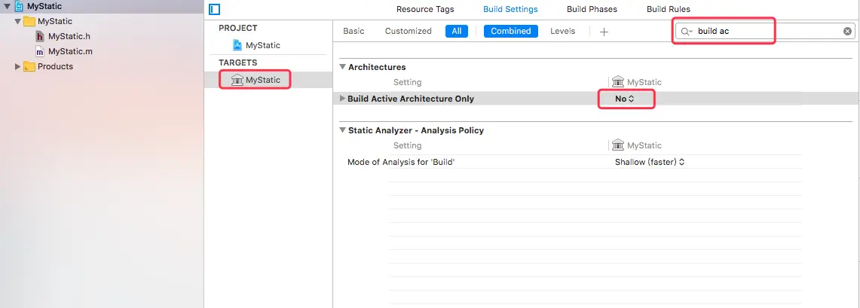
Task: Click the build settings search field
Action: pos(765,31)
